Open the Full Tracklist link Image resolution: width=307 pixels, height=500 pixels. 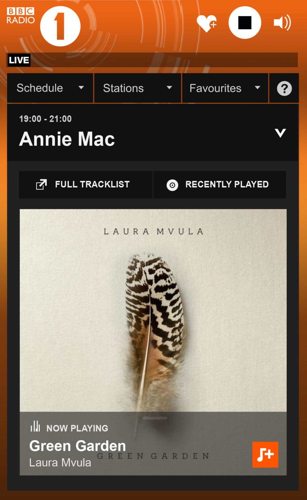tap(86, 184)
